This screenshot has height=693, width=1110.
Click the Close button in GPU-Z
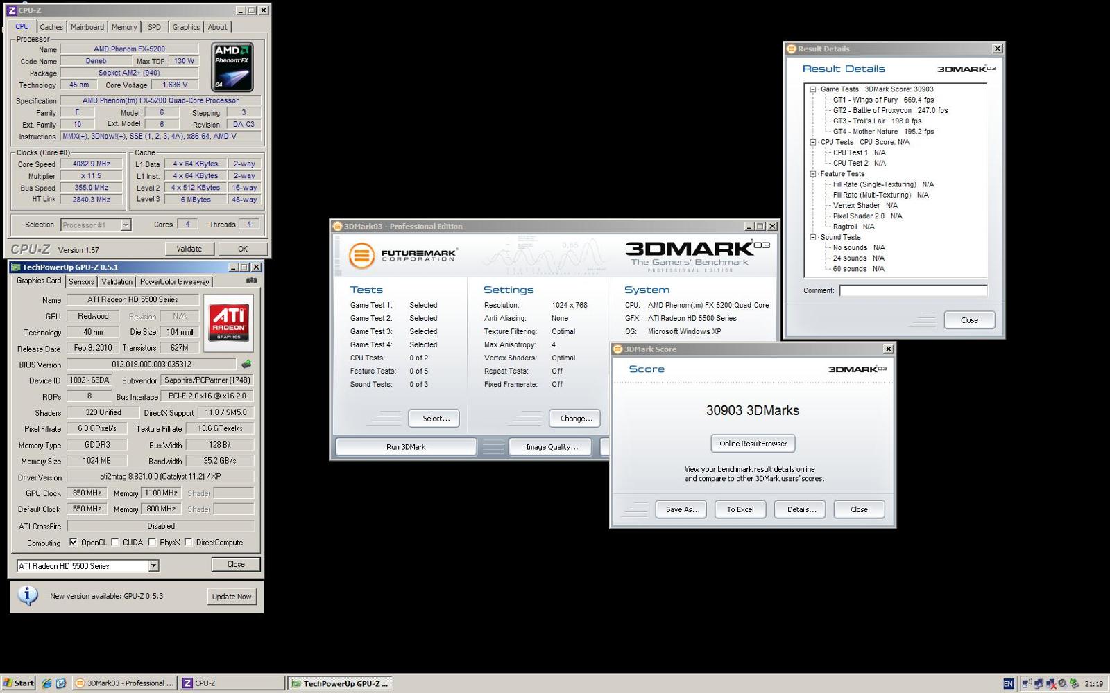[x=236, y=564]
